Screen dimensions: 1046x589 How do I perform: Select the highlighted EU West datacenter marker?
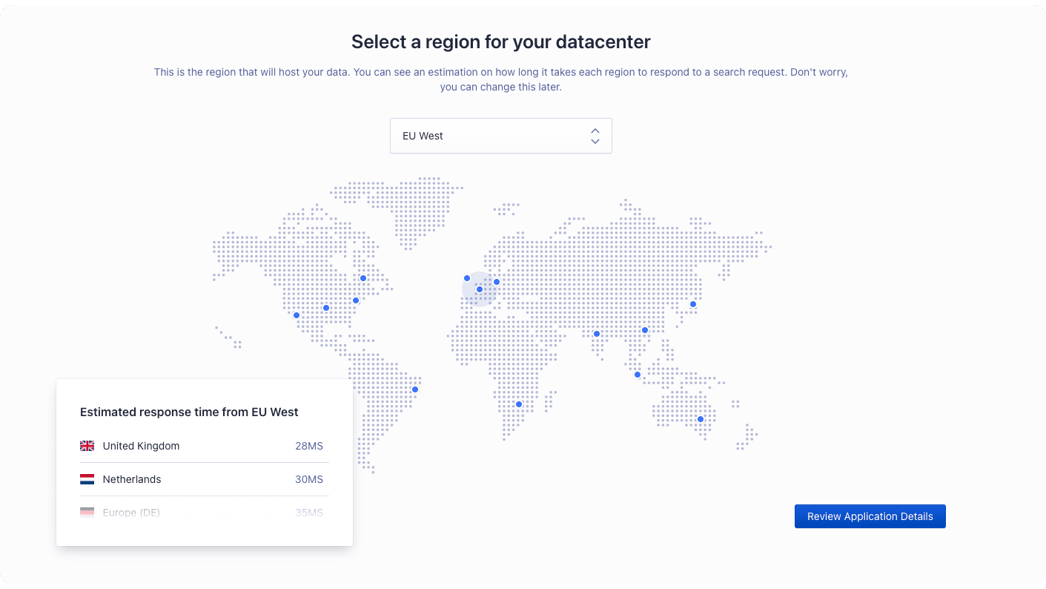tap(479, 289)
